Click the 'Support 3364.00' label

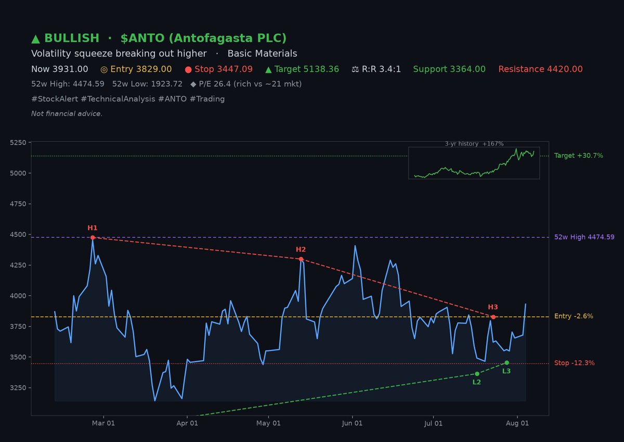[449, 69]
